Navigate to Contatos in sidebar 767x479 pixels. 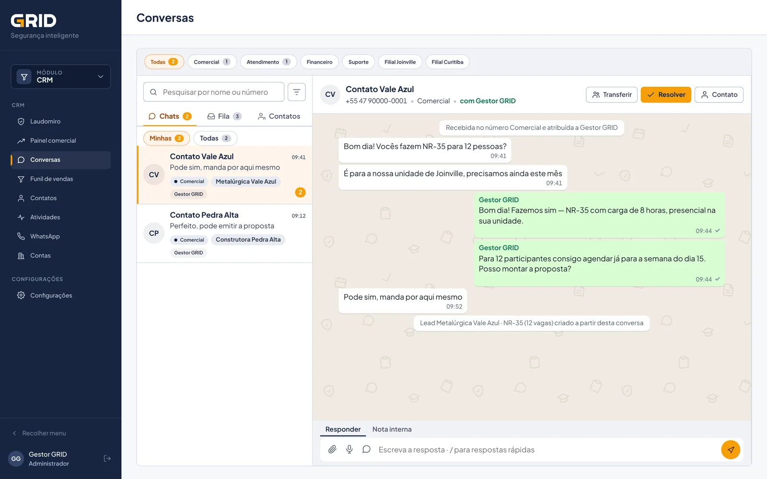click(x=60, y=198)
